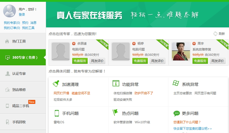Click the phone icon for 手机问题
The image size is (229, 133).
tap(57, 113)
